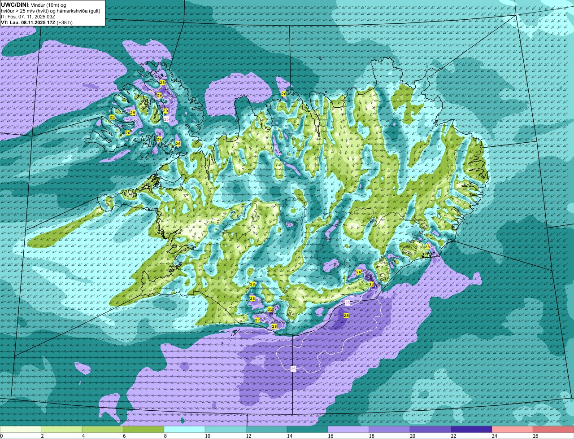Image resolution: width=574 pixels, height=439 pixels.
Task: Select the yellow "27" max gust label
Action: point(257,320)
